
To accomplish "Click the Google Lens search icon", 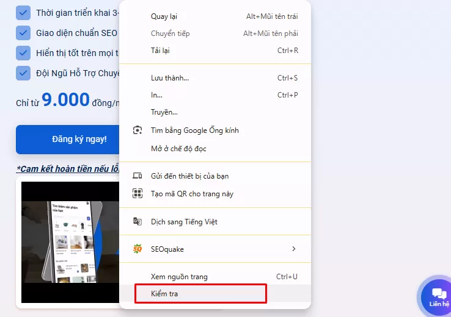I will pyautogui.click(x=137, y=130).
